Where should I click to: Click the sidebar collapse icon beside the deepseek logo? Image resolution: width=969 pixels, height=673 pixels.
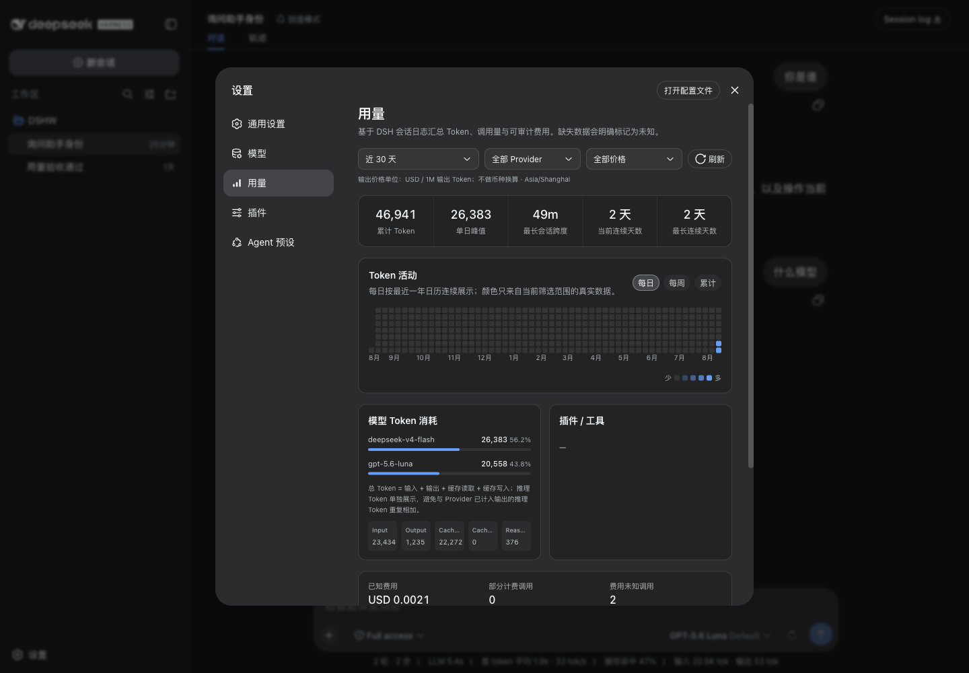(x=171, y=24)
